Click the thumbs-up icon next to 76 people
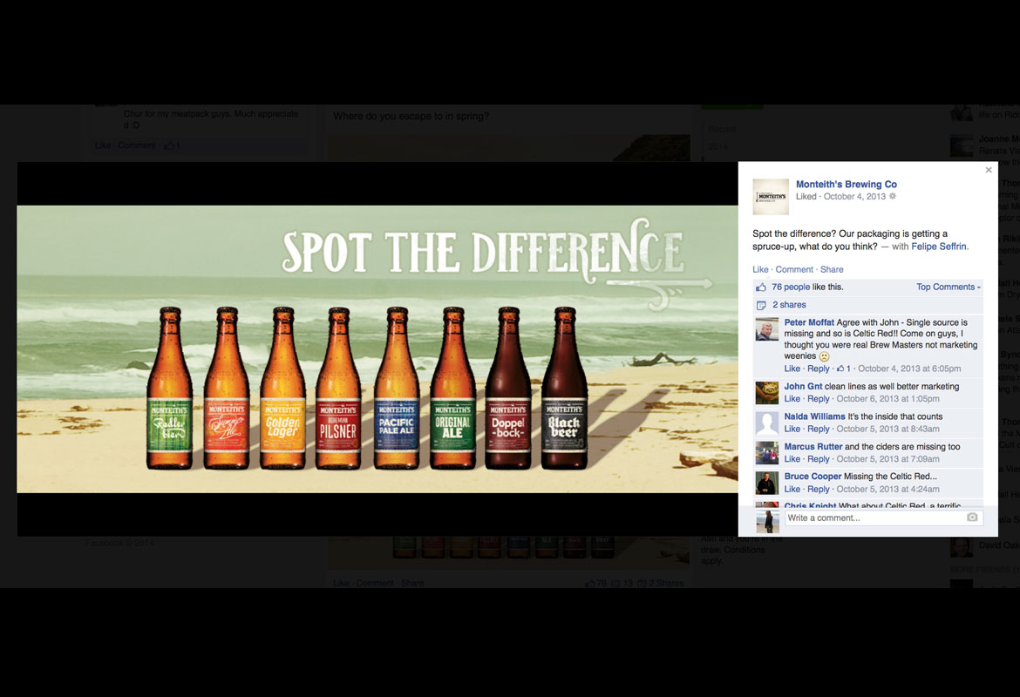1020x697 pixels. 761,288
